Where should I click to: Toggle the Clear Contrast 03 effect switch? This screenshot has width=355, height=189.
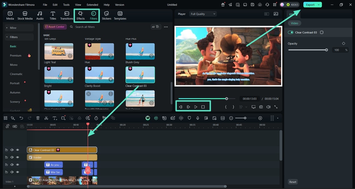coord(291,32)
